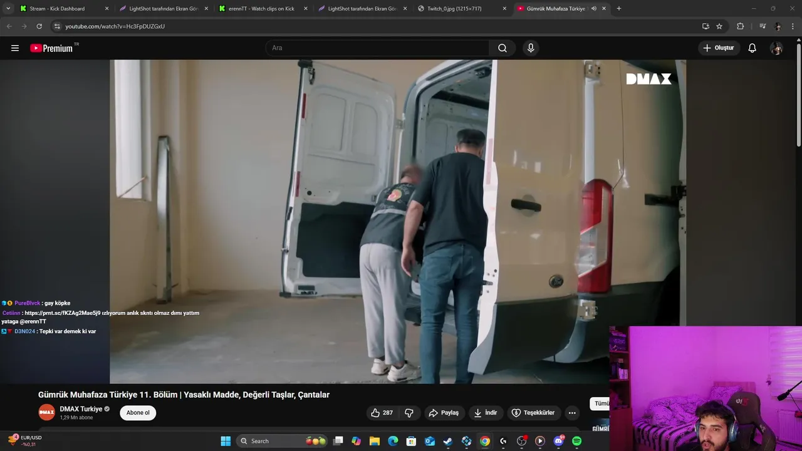Open EUR/USD widget on taskbar

tap(25, 441)
